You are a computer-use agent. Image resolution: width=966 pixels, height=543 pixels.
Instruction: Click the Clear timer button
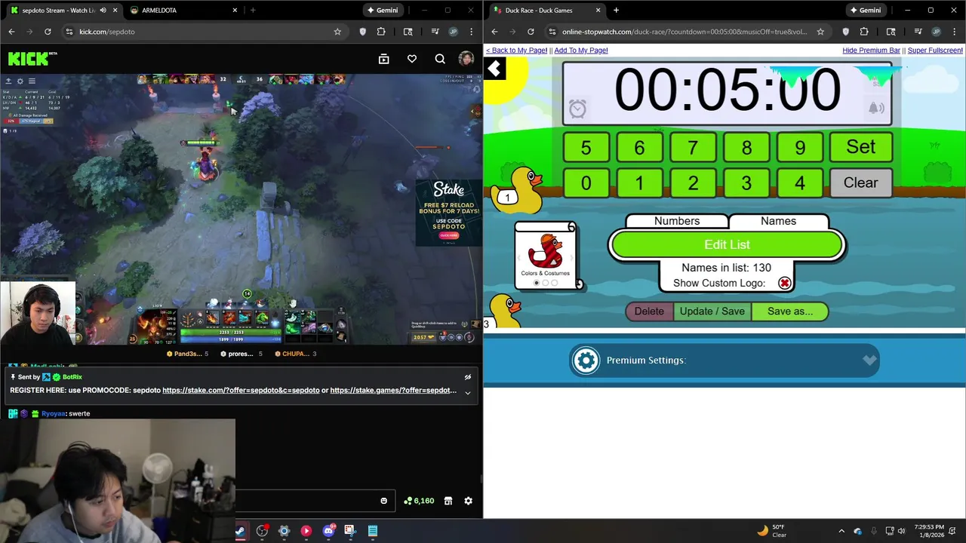861,183
